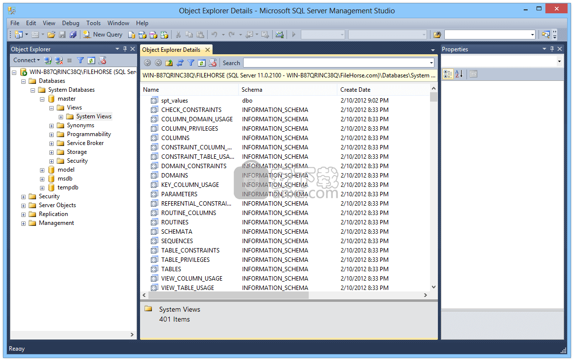The image size is (574, 361).
Task: Open the Window menu
Action: (118, 23)
